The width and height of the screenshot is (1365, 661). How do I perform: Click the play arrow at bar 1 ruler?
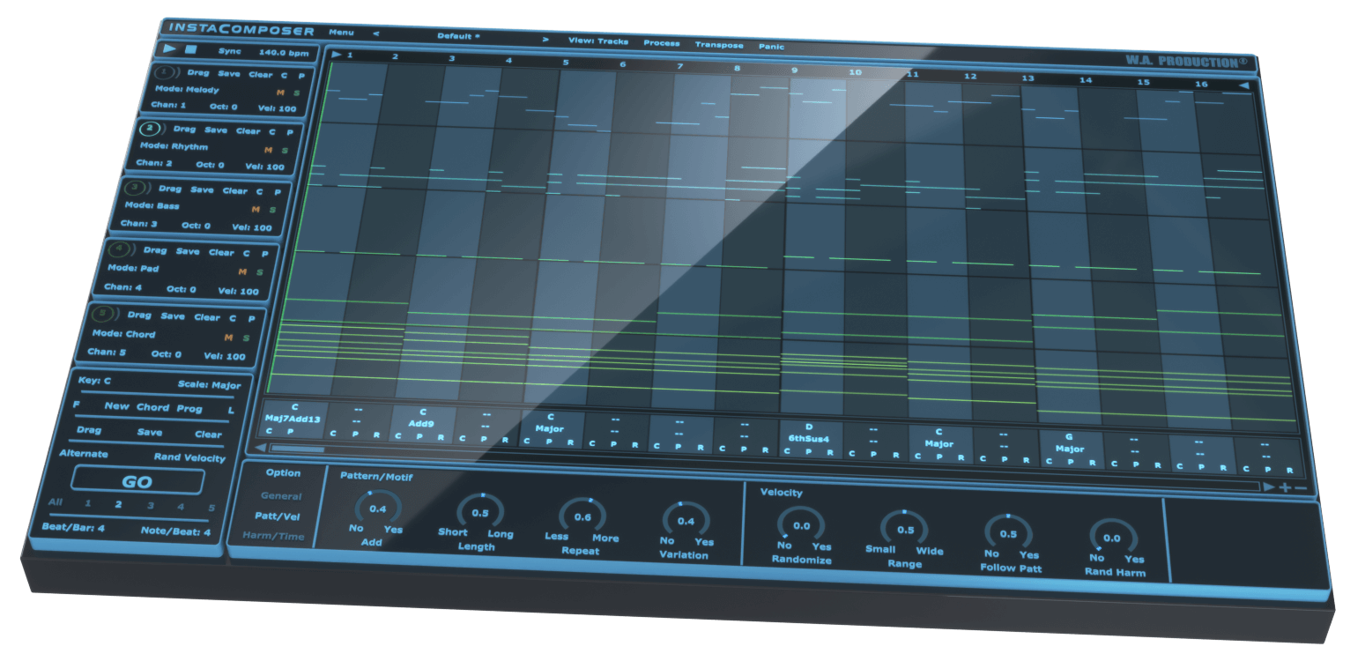coord(337,55)
